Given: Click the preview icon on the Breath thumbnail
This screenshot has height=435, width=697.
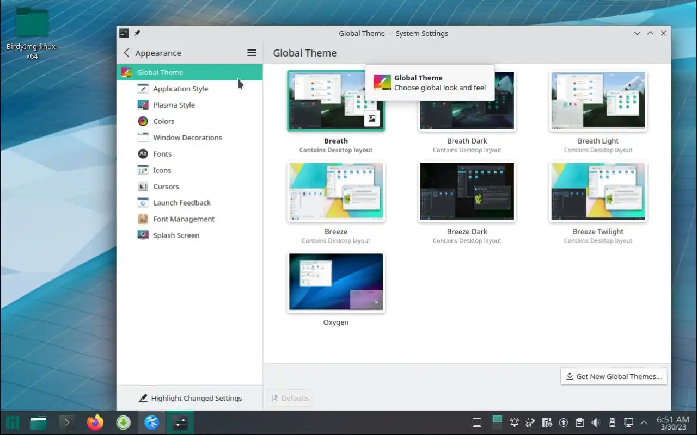Looking at the screenshot, I should click(x=372, y=118).
